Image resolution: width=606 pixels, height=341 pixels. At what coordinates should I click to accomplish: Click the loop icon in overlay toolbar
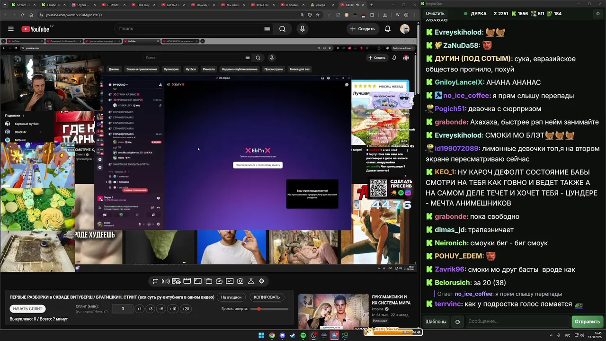pos(155,281)
